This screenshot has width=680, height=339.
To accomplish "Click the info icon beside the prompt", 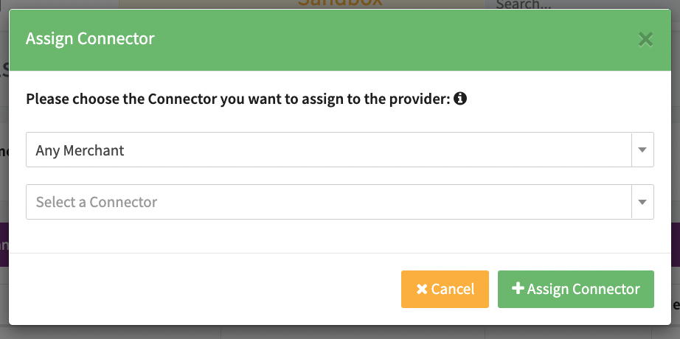I will [460, 99].
